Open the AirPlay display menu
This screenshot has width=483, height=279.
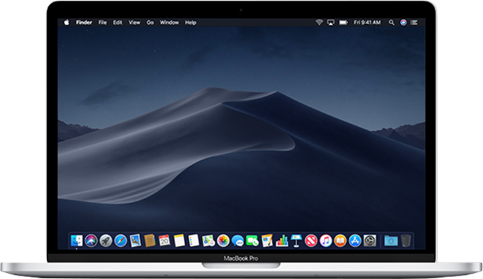click(330, 22)
